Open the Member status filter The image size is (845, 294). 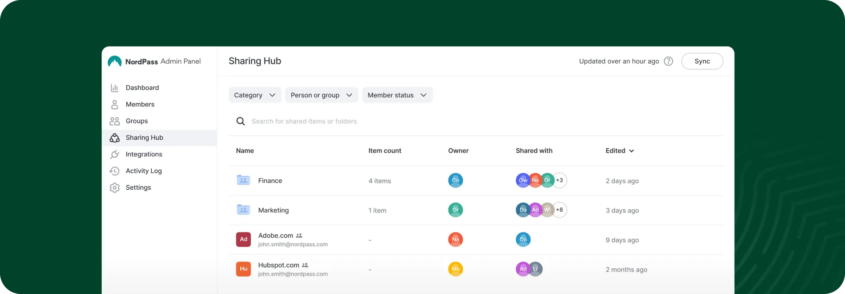[397, 95]
